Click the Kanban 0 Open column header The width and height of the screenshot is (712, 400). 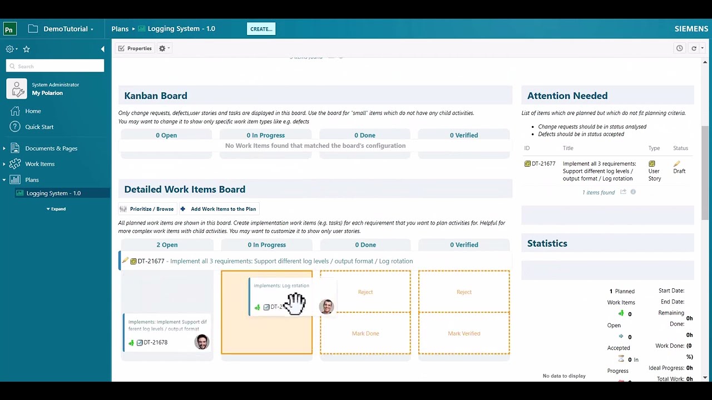point(166,135)
